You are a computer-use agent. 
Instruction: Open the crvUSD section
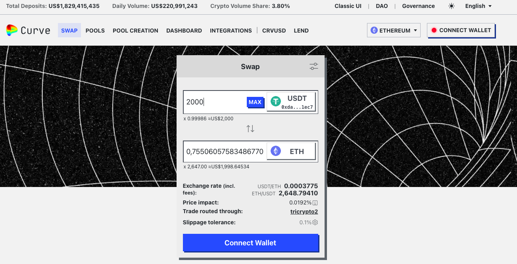click(274, 31)
